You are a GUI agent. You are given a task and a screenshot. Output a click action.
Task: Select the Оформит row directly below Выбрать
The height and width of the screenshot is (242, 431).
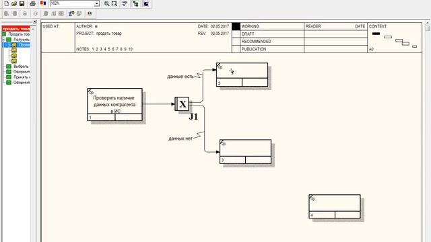[x=18, y=72]
